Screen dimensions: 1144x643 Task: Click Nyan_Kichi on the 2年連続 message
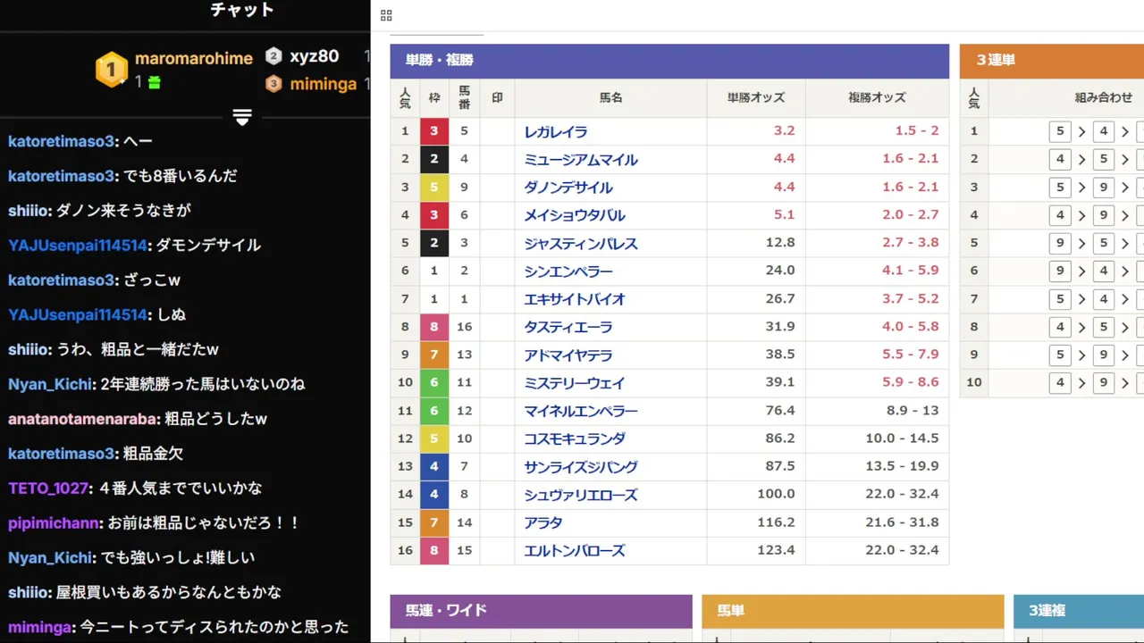[50, 384]
